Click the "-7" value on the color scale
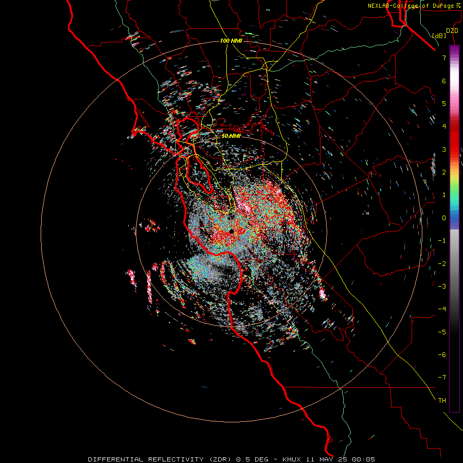The height and width of the screenshot is (463, 463). click(442, 378)
